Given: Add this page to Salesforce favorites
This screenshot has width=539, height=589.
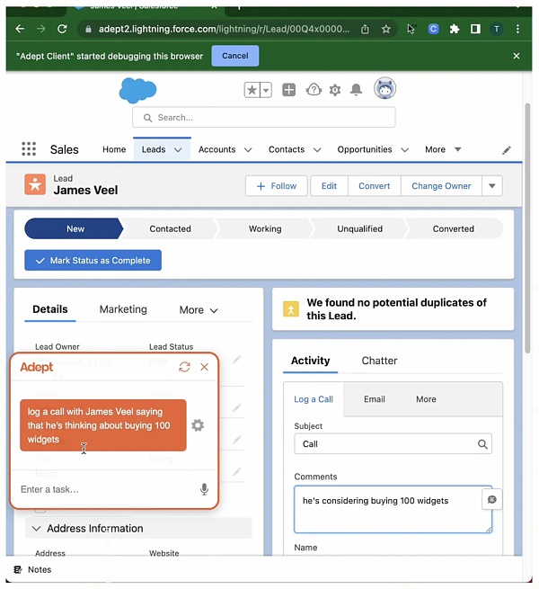Looking at the screenshot, I should coord(252,90).
